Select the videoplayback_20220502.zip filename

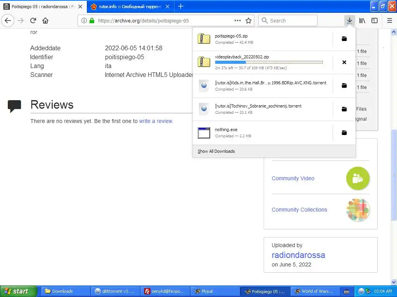[242, 57]
